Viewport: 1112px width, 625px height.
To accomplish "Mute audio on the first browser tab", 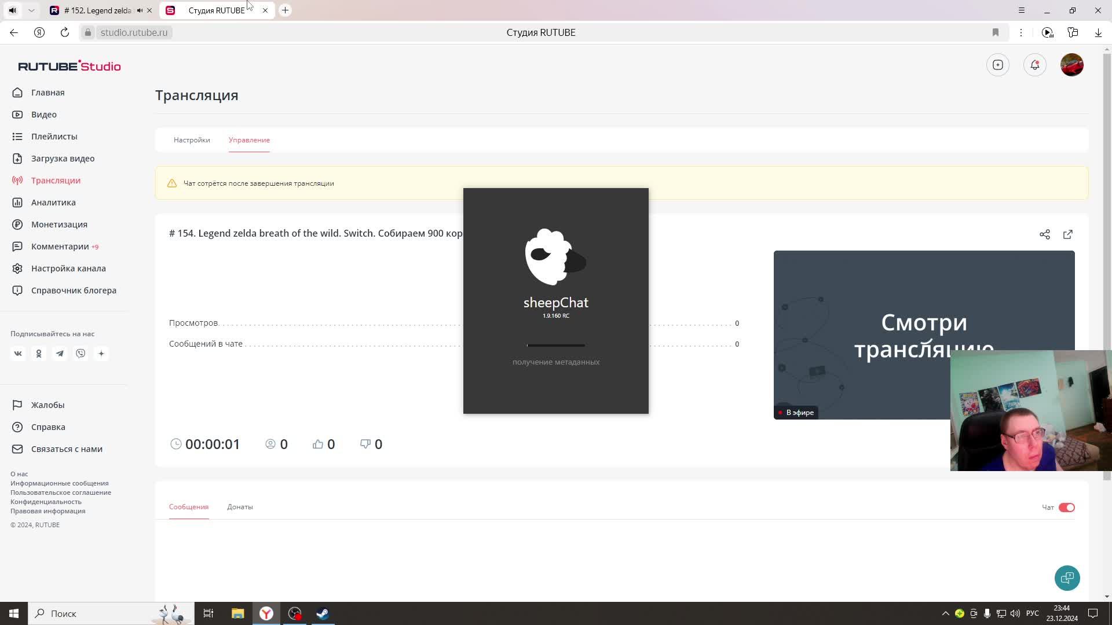I will tap(140, 10).
